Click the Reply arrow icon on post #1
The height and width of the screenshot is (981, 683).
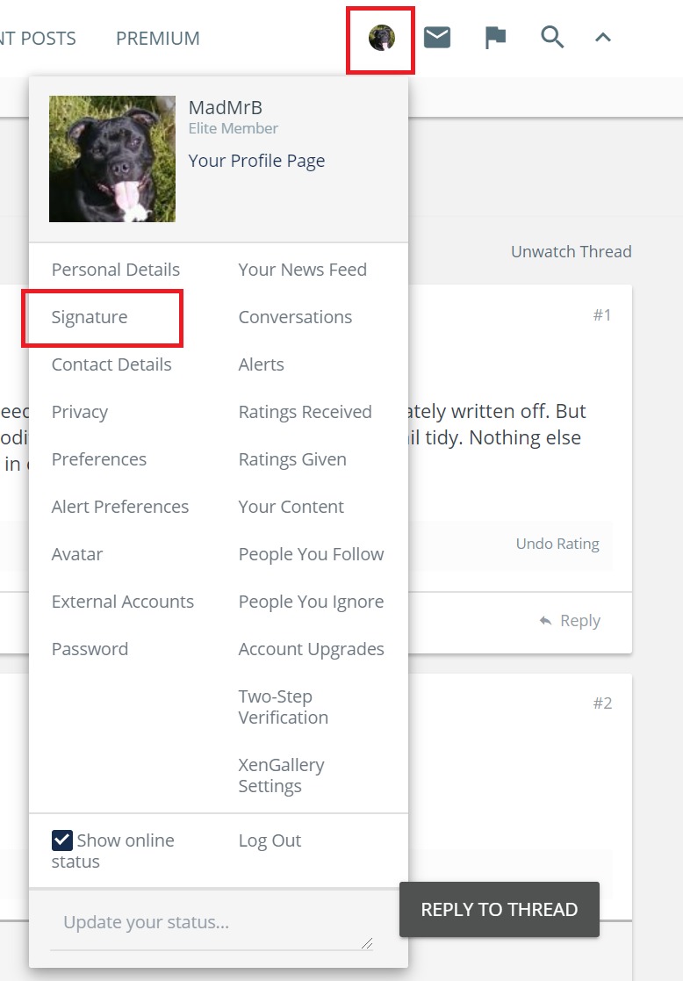pos(545,621)
